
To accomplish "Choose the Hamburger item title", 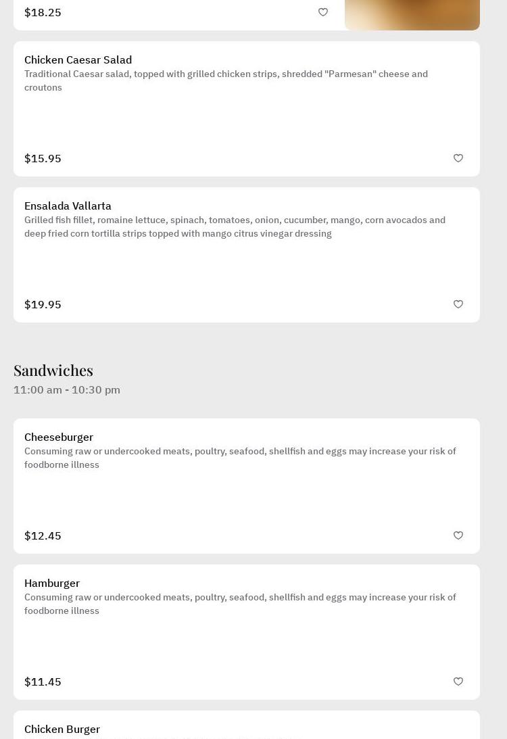I will point(52,583).
